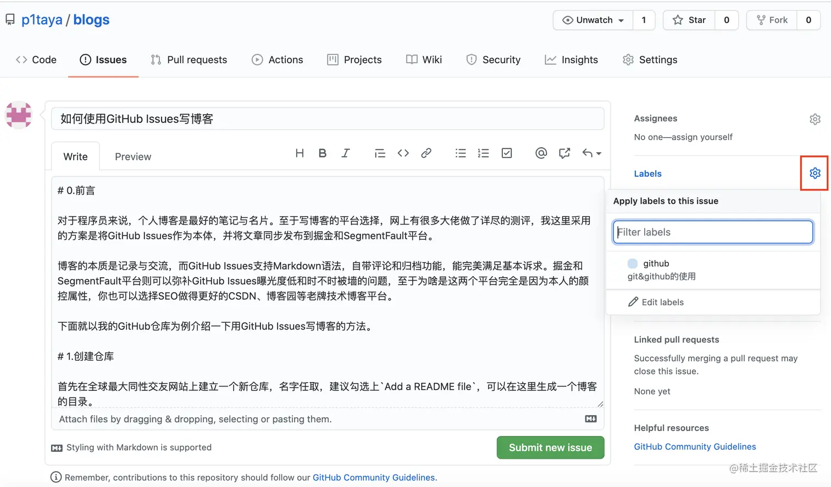Click pencil icon next to Edit labels
The image size is (831, 487).
[x=633, y=302]
